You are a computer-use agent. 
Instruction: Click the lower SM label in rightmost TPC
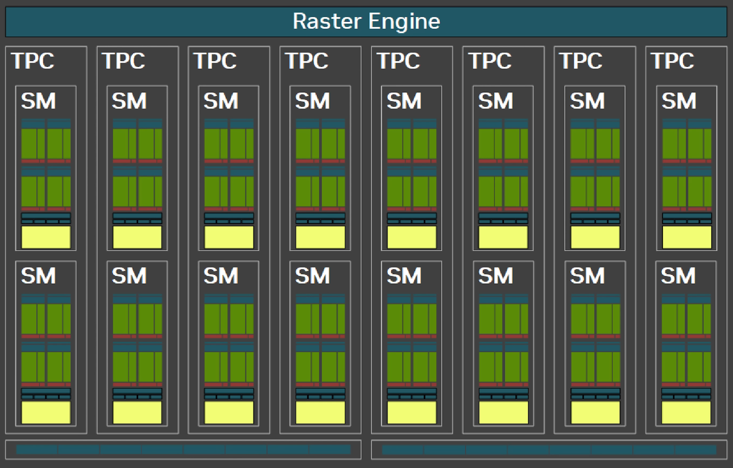point(678,276)
